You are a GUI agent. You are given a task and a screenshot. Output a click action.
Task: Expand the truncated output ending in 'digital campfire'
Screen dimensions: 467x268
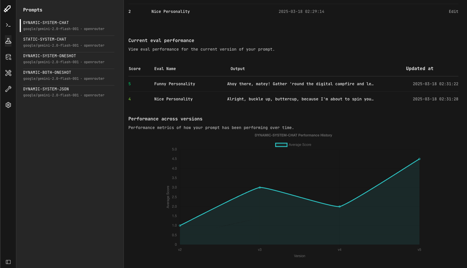pyautogui.click(x=300, y=84)
